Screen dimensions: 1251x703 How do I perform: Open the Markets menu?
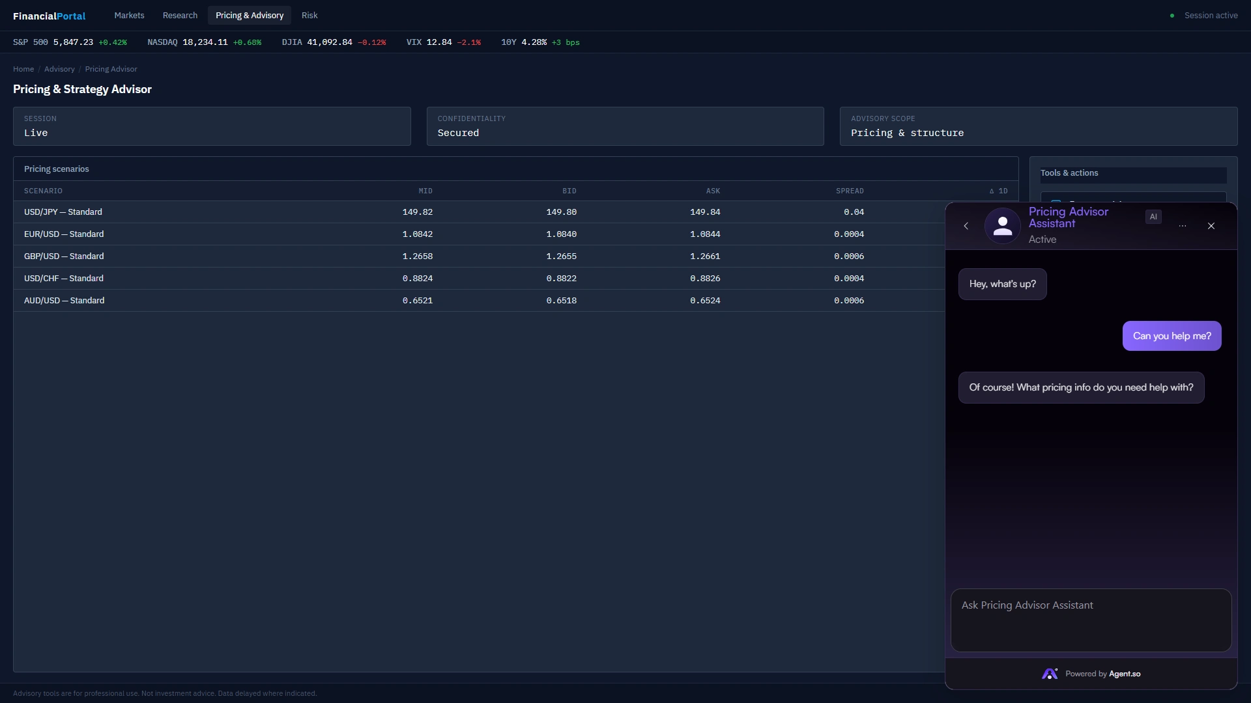click(129, 15)
